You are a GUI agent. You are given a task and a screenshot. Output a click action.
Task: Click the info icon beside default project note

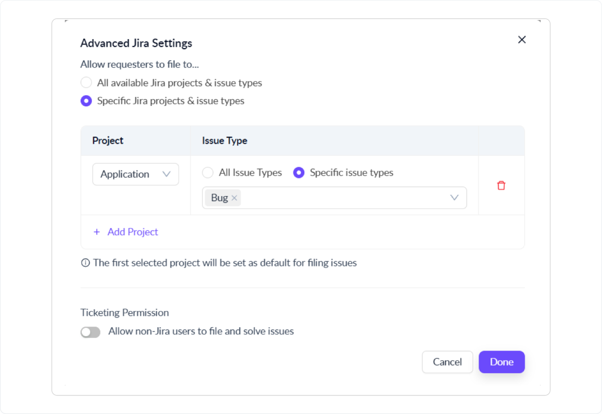85,263
